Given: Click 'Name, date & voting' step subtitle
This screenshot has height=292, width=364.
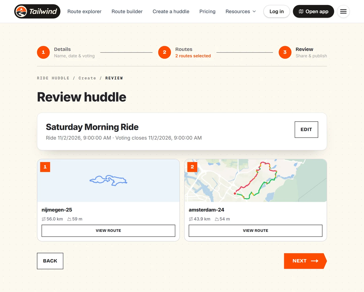Looking at the screenshot, I should (x=74, y=56).
